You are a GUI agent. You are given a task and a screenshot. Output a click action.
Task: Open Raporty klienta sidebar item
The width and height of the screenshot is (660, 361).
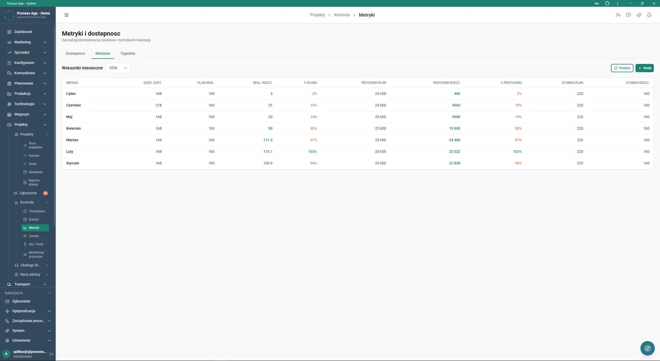pos(35,182)
